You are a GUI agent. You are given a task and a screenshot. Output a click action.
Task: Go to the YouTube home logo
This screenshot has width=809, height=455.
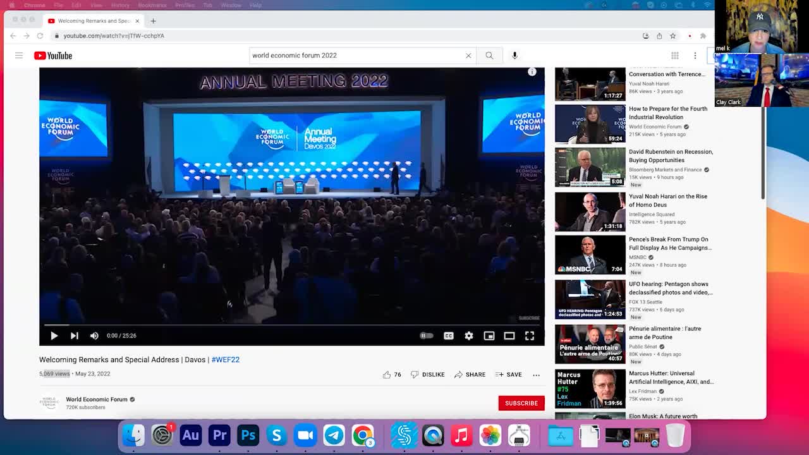(x=53, y=56)
